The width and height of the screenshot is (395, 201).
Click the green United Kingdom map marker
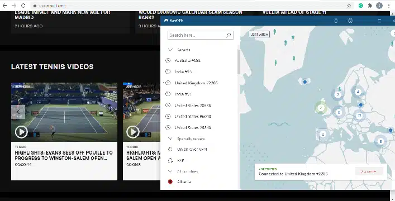tap(321, 108)
